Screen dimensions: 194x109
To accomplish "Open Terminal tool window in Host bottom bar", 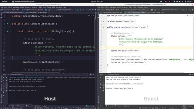I will click(x=29, y=106).
